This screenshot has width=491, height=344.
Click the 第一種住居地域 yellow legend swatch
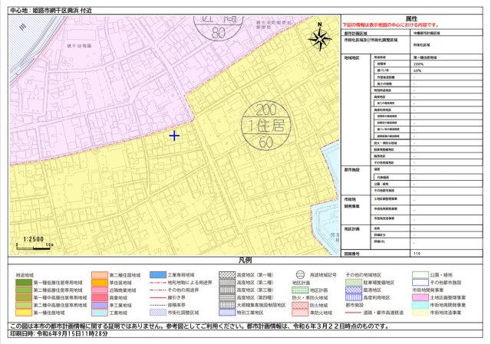(x=24, y=313)
